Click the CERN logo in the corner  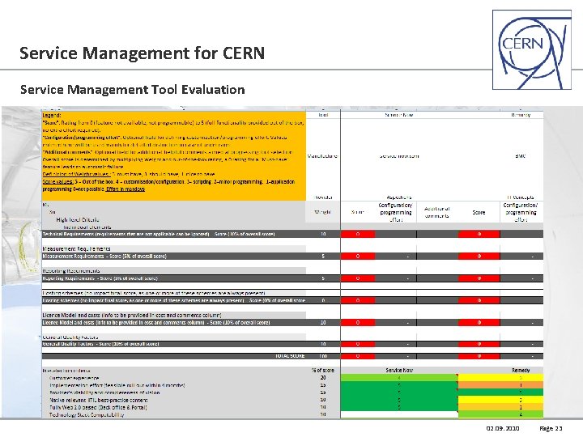coord(532,49)
